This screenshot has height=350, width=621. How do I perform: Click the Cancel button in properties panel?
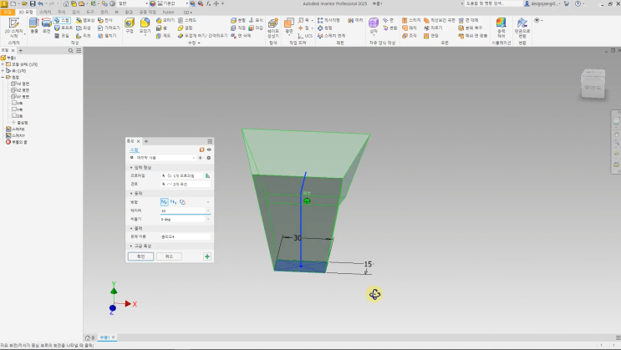(169, 256)
